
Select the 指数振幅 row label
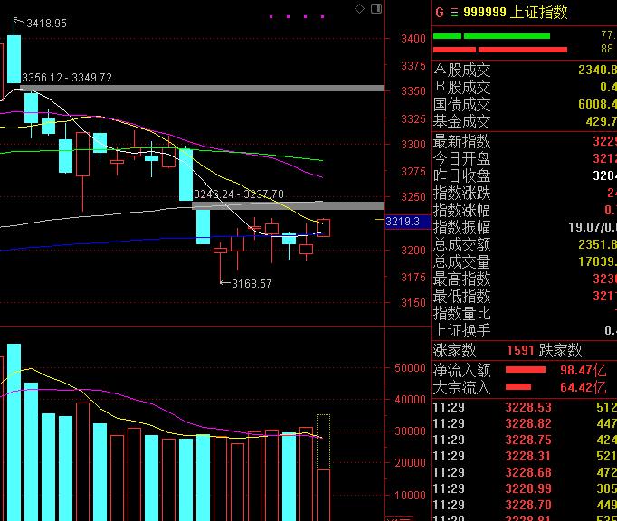(462, 227)
